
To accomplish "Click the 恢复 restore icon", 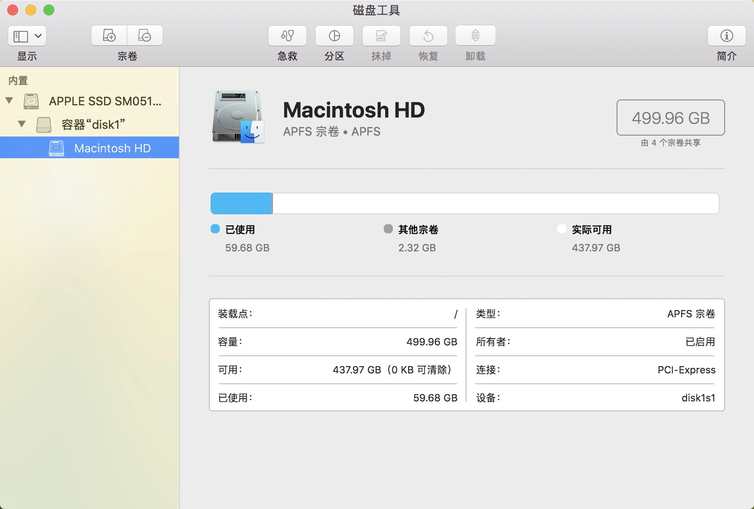I will click(429, 35).
